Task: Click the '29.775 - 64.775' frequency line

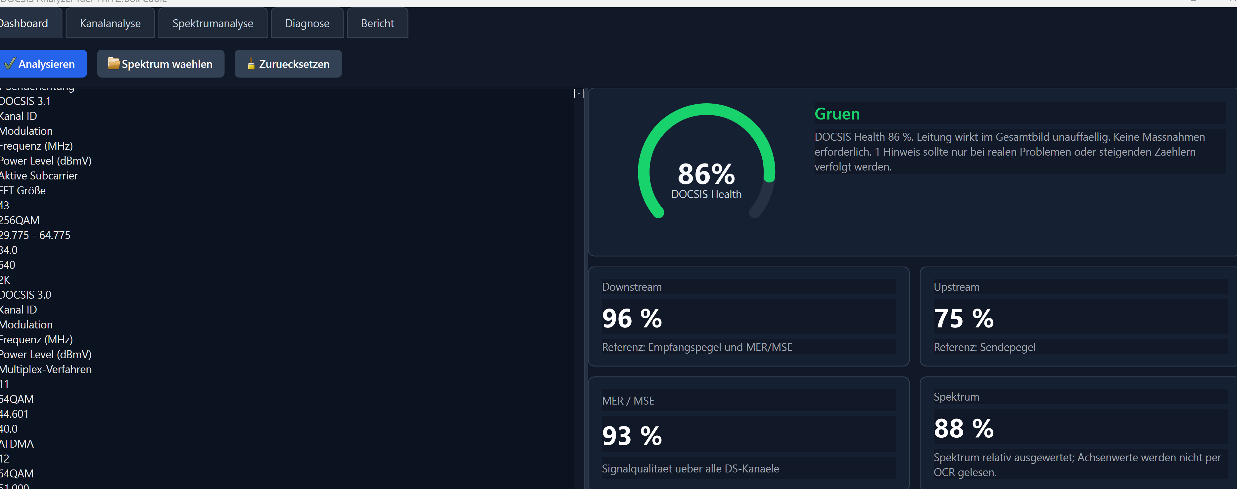Action: [x=35, y=235]
